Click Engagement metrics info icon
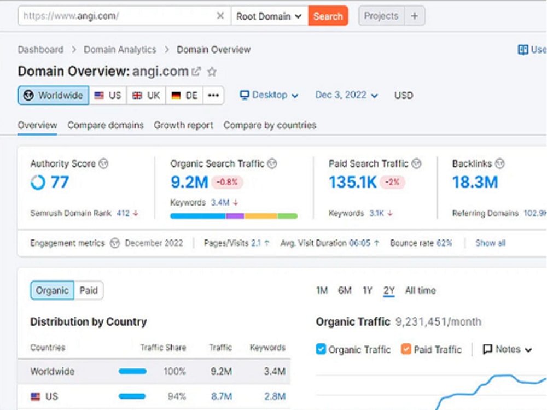This screenshot has width=547, height=410. click(115, 243)
